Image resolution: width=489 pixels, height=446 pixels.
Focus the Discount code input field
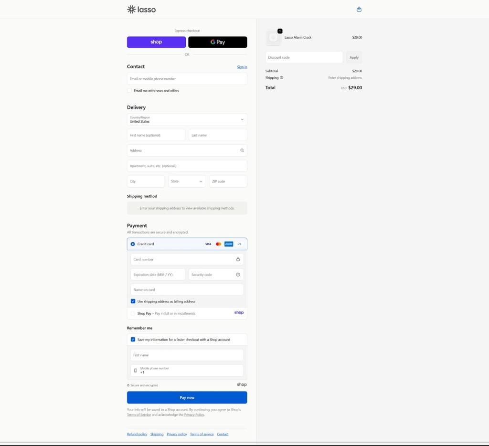(x=304, y=57)
